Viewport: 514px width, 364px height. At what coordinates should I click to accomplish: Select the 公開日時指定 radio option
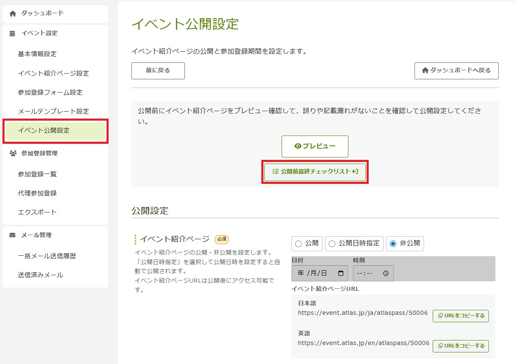pyautogui.click(x=332, y=244)
